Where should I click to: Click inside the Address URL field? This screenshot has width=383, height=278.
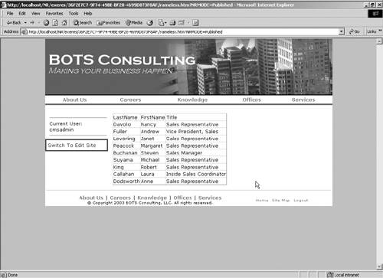[182, 32]
